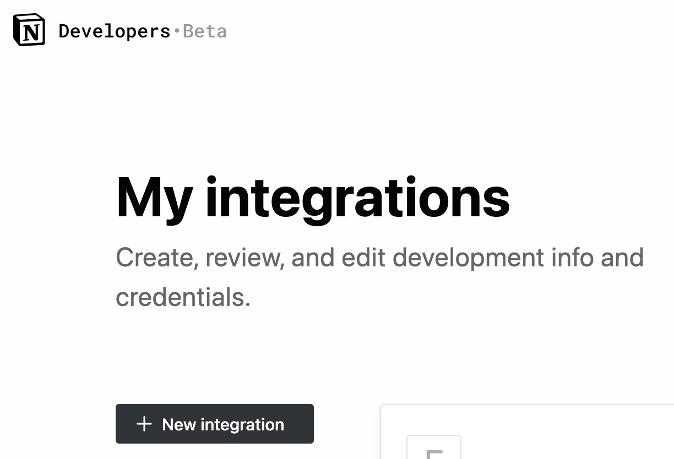Click the Notion logo icon

(x=29, y=30)
